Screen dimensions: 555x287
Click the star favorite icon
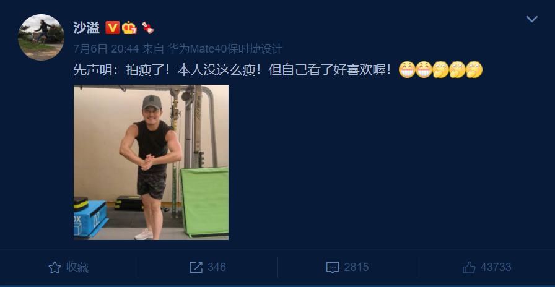point(55,267)
